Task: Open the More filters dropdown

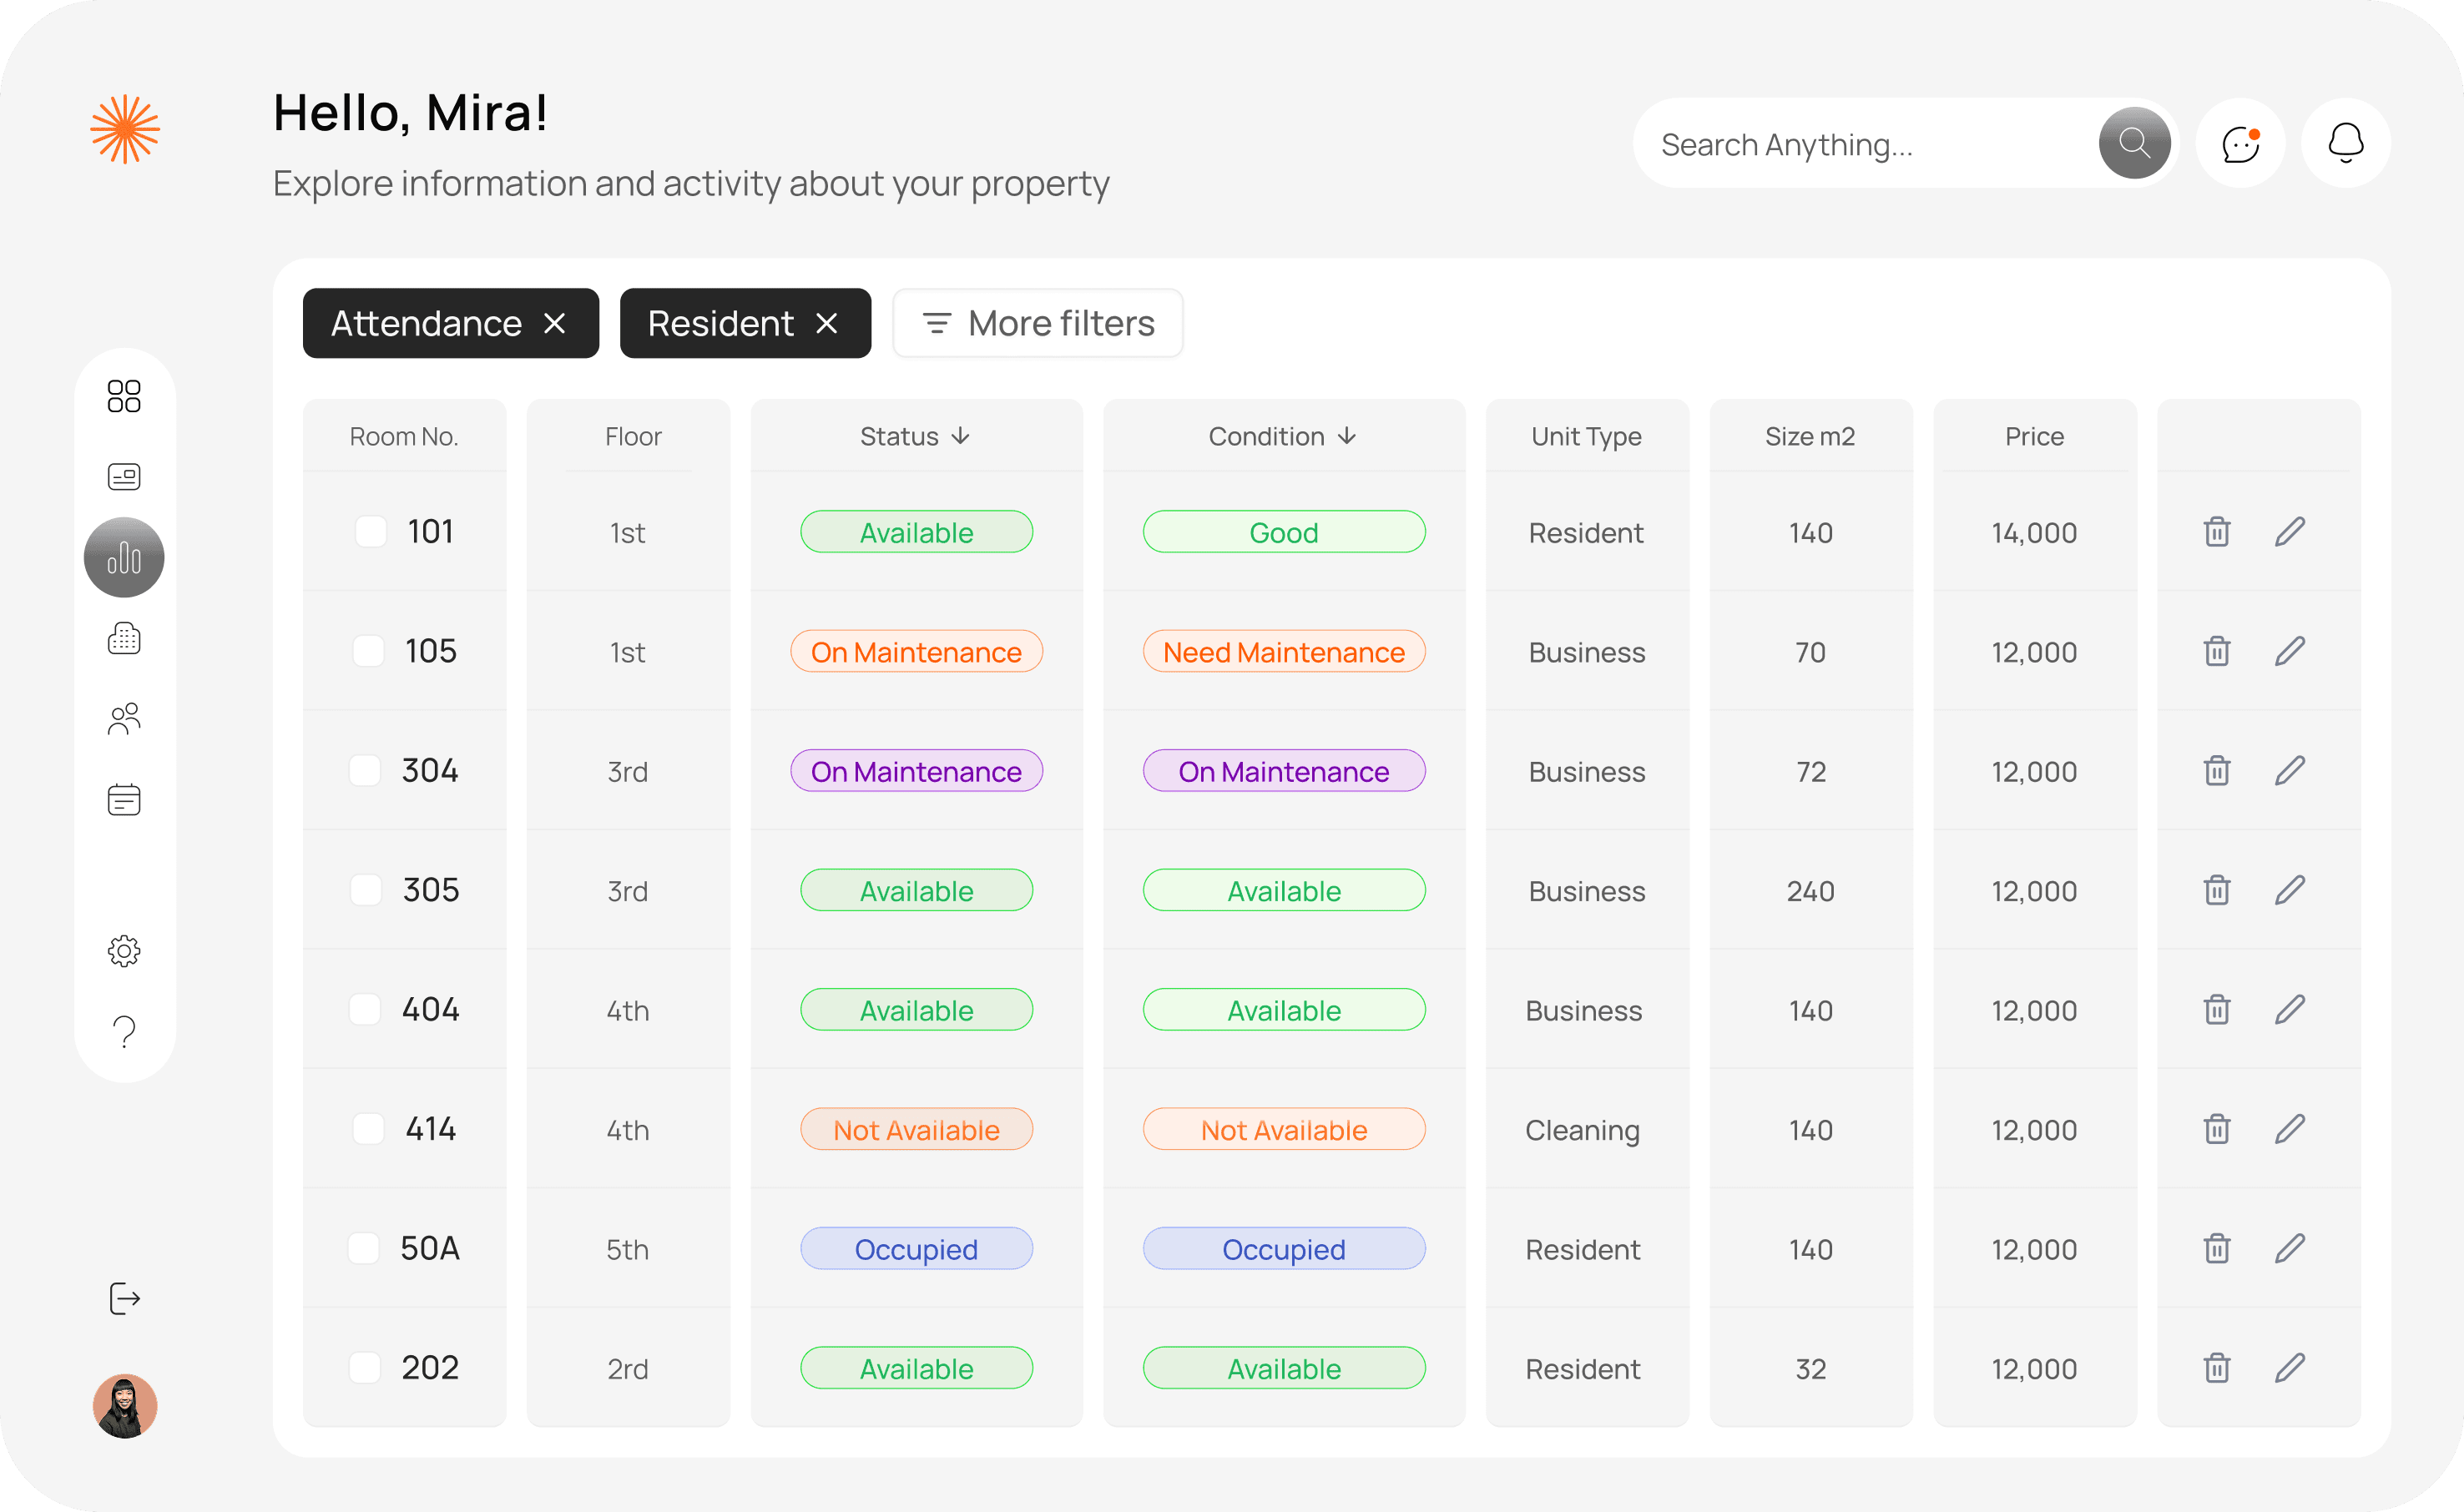Action: pyautogui.click(x=1037, y=323)
